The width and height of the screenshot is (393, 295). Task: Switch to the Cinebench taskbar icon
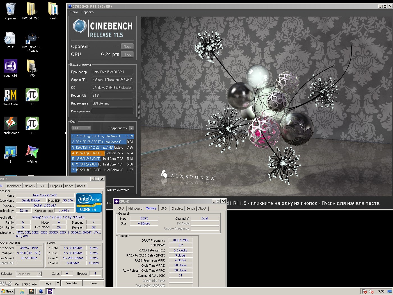point(41,291)
